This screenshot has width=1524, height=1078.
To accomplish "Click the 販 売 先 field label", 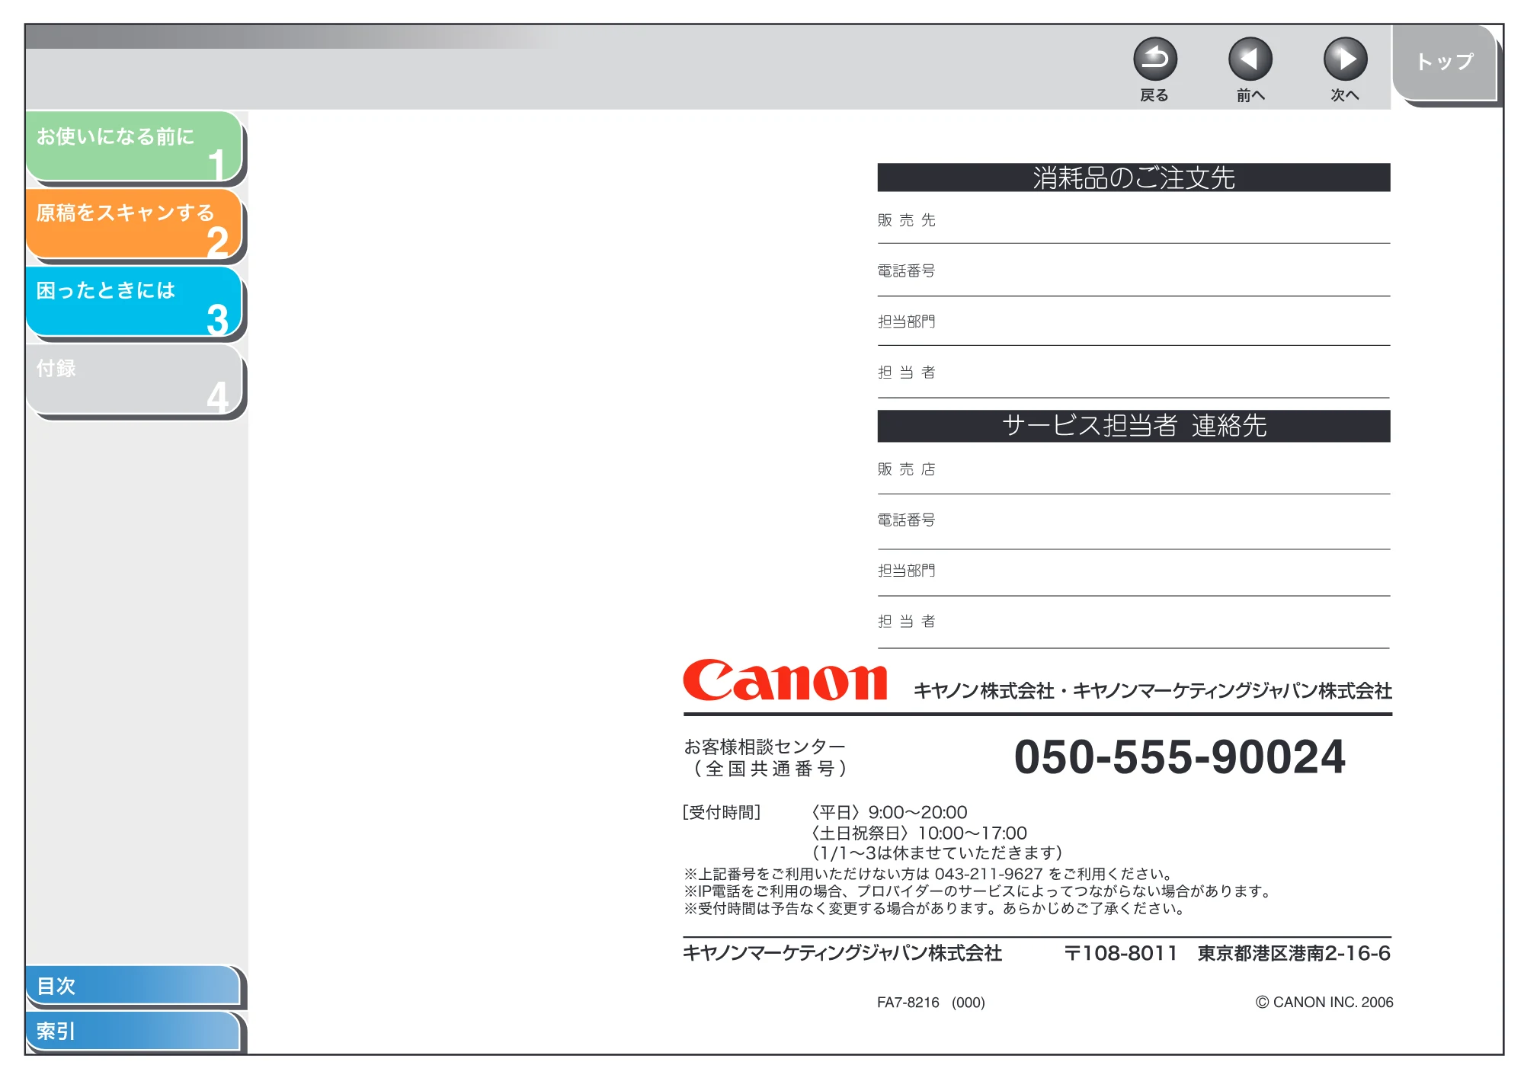I will click(906, 220).
